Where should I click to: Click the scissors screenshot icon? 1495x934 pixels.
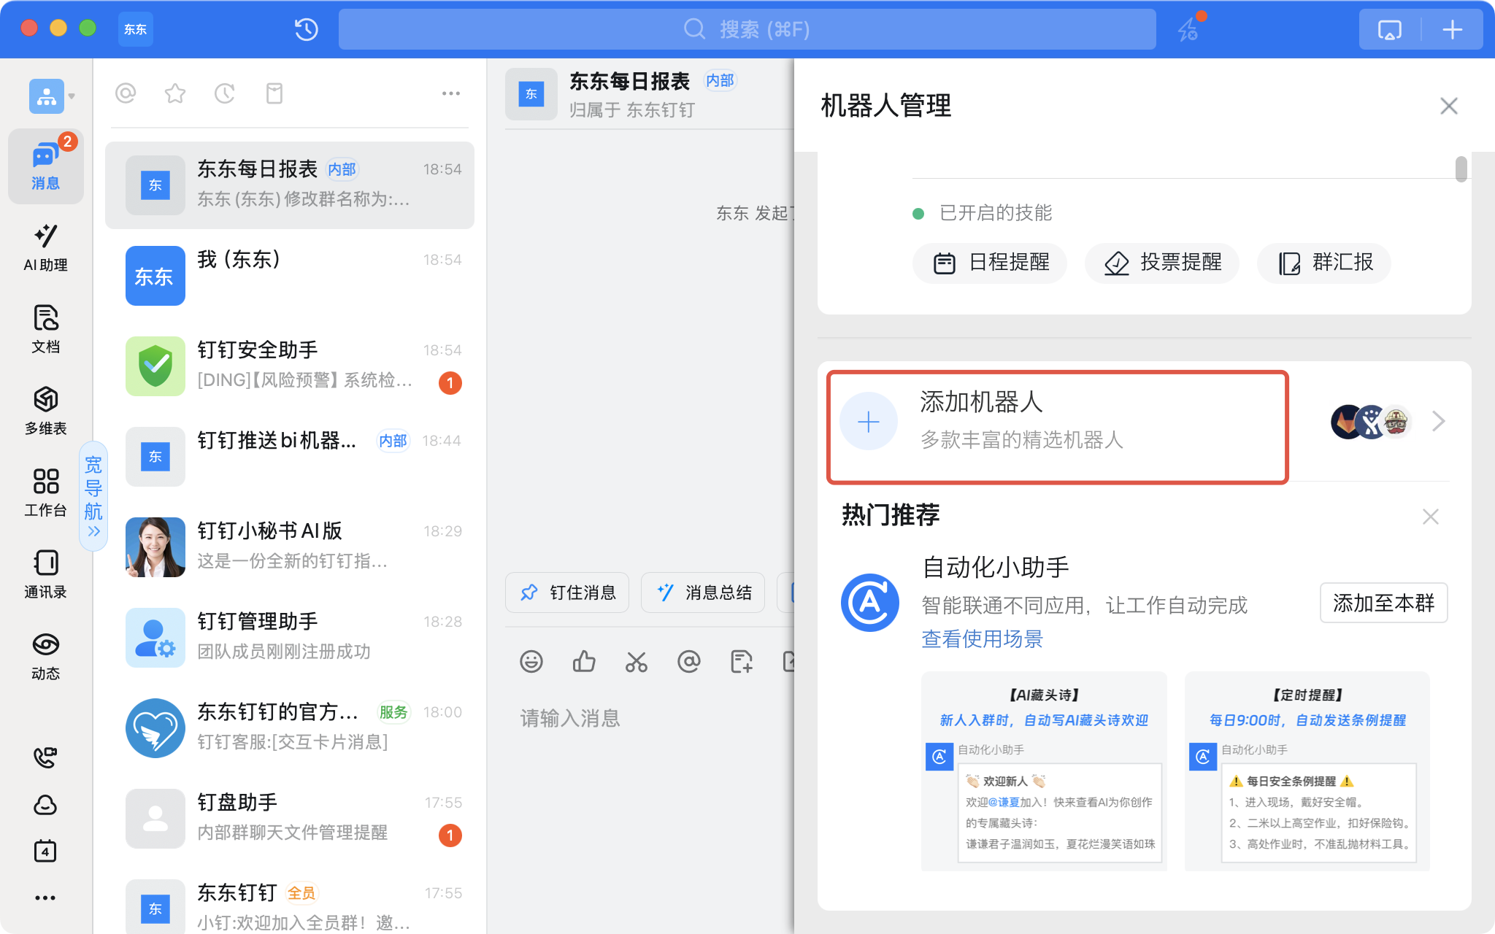point(636,662)
